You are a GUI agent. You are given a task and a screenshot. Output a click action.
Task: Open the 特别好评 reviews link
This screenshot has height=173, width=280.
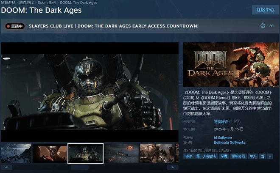[x=221, y=122]
